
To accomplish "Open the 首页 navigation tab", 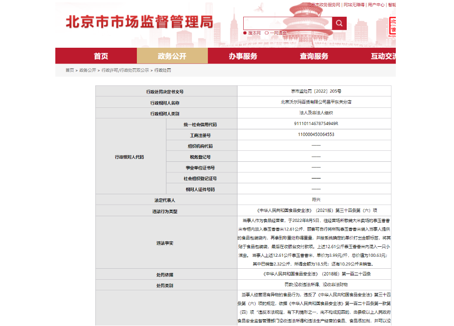I will click(x=101, y=56).
